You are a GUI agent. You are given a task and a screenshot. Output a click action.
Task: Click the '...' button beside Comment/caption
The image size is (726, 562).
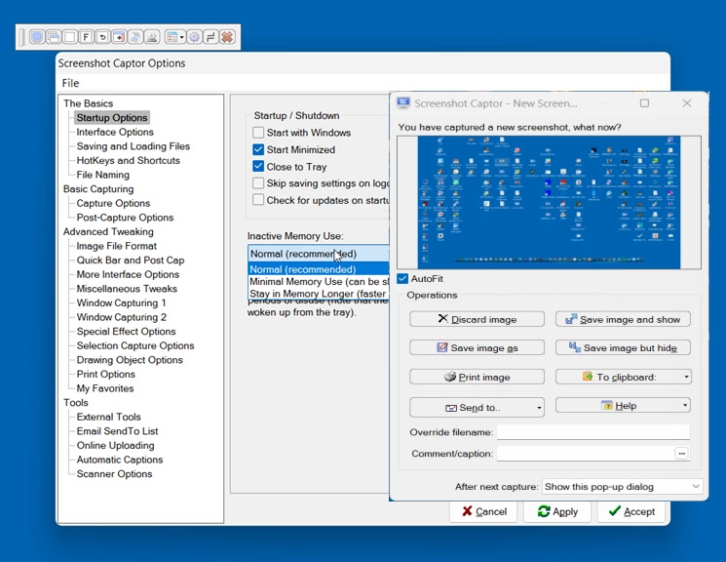[681, 454]
